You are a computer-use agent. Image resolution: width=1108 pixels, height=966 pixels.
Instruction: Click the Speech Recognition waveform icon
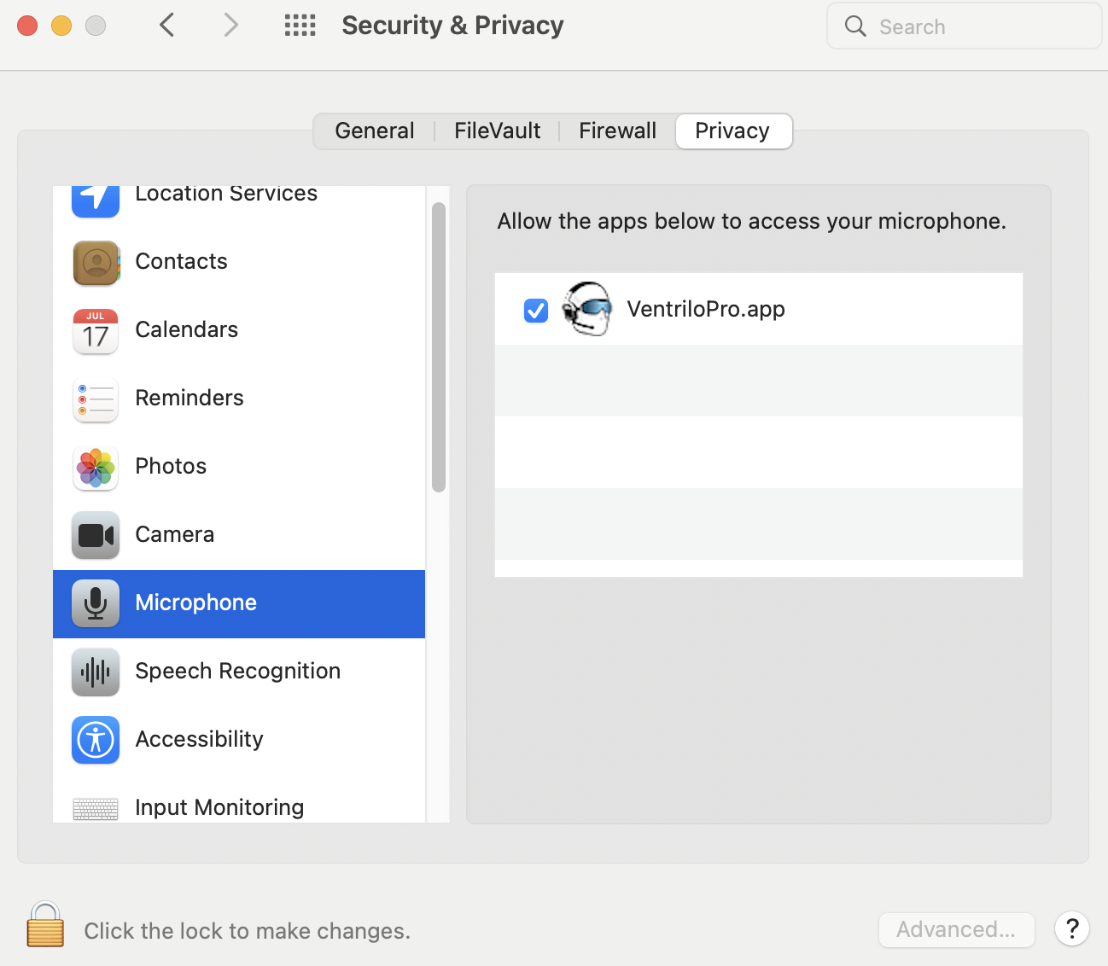[96, 672]
